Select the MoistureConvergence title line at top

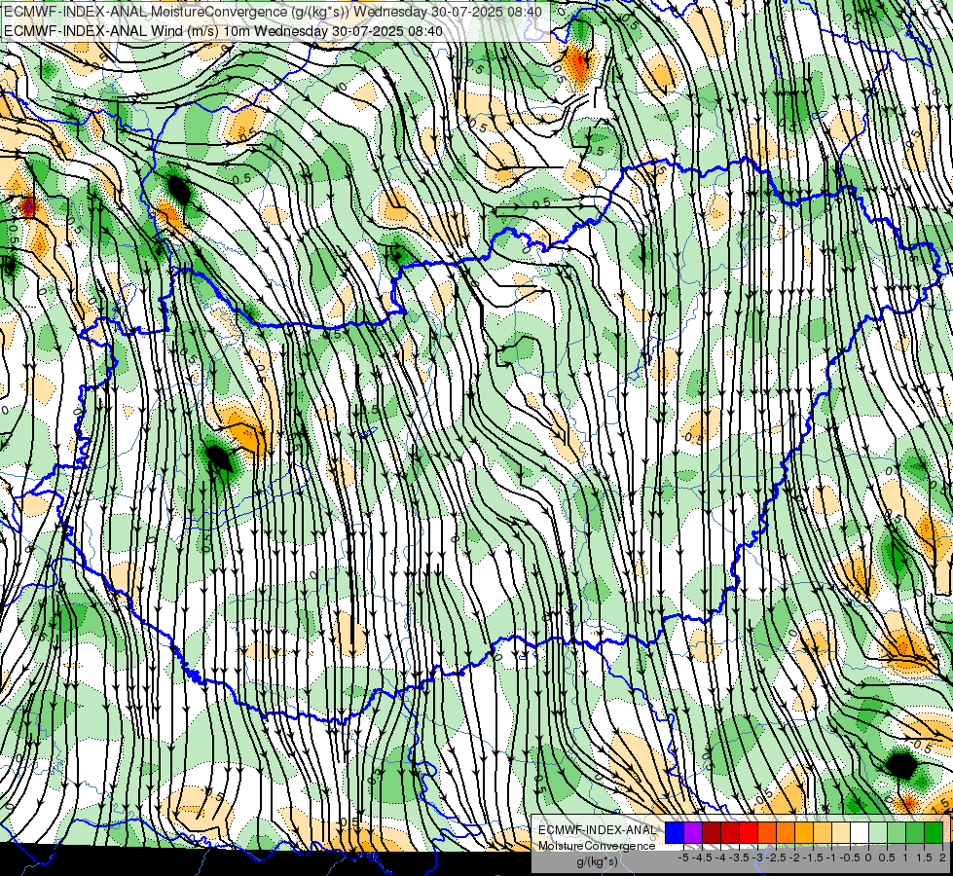(273, 12)
